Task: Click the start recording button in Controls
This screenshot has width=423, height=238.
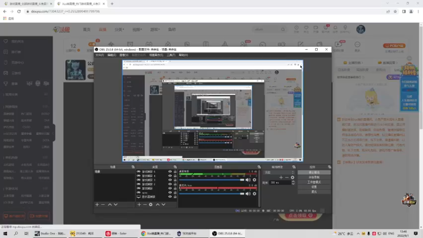Action: point(314,177)
